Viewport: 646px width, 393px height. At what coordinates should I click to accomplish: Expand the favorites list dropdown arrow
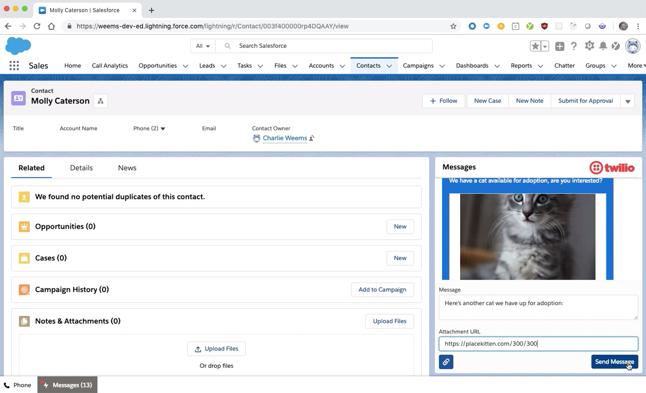(x=545, y=46)
